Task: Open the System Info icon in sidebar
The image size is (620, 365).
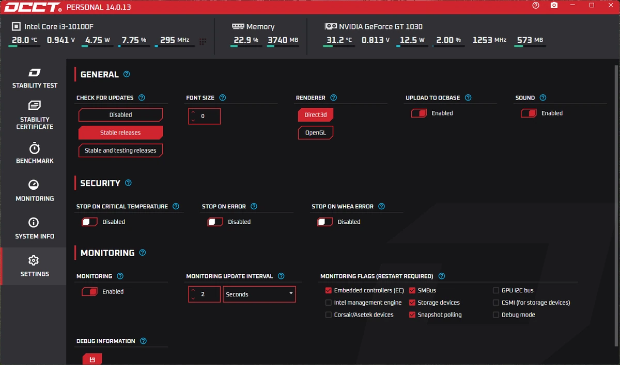Action: coord(34,222)
